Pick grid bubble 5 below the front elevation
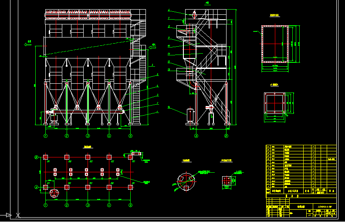The width and height of the screenshot is (345, 222). point(130,136)
